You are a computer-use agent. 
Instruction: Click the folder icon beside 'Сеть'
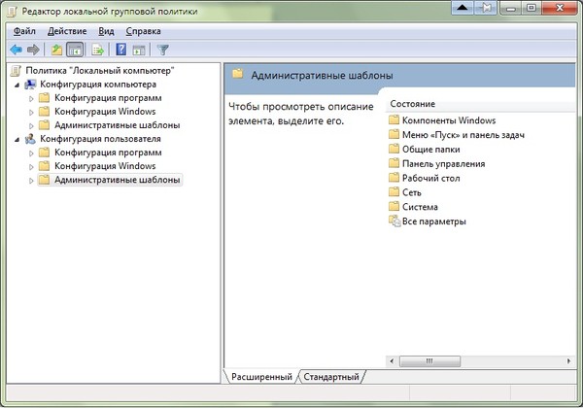tap(394, 192)
